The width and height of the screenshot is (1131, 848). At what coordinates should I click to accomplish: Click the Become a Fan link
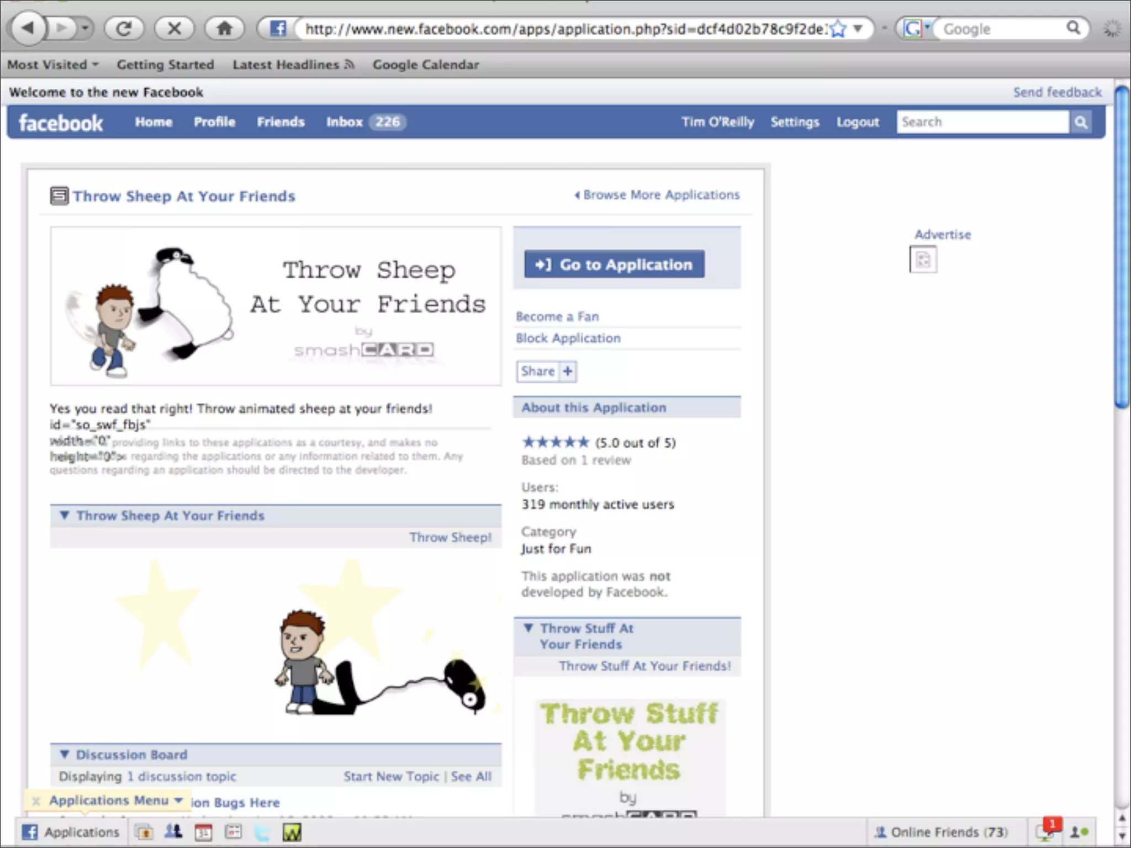click(x=557, y=316)
